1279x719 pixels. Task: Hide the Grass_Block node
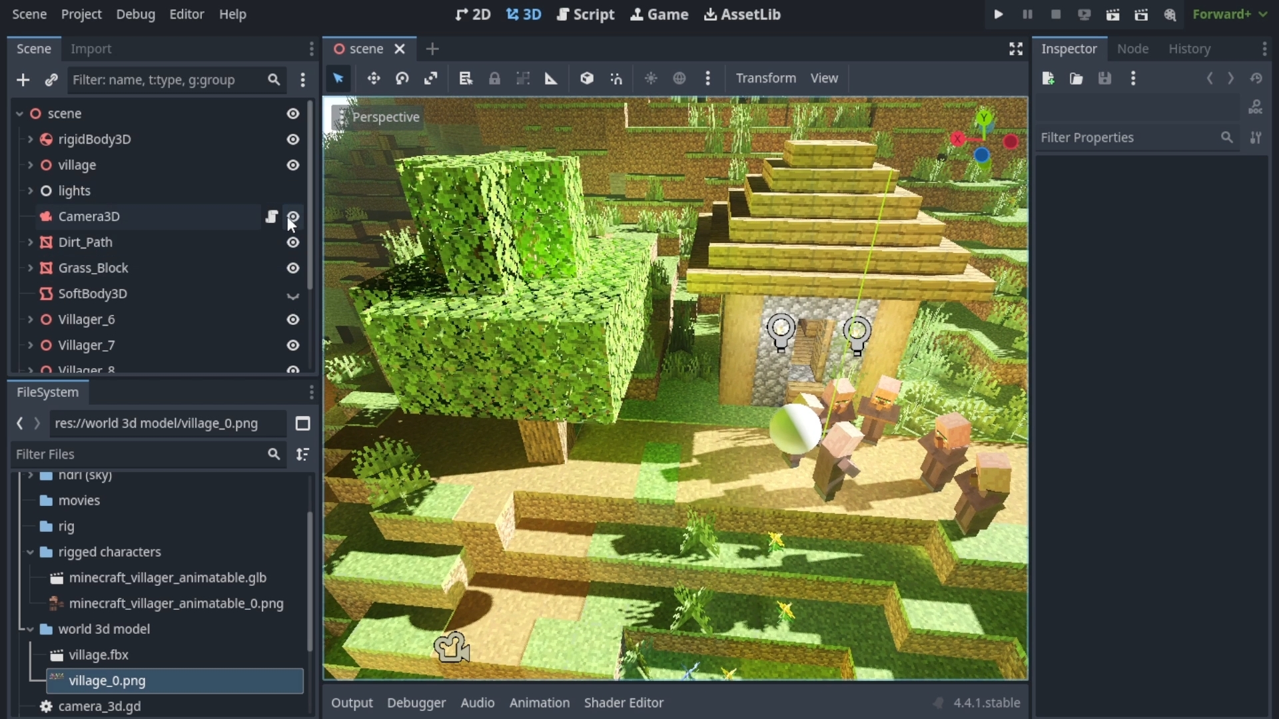coord(293,268)
